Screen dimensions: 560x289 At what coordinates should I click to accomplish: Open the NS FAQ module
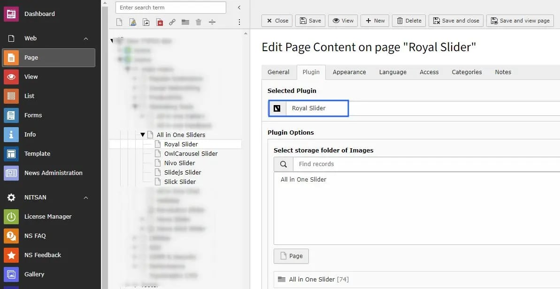pyautogui.click(x=48, y=236)
